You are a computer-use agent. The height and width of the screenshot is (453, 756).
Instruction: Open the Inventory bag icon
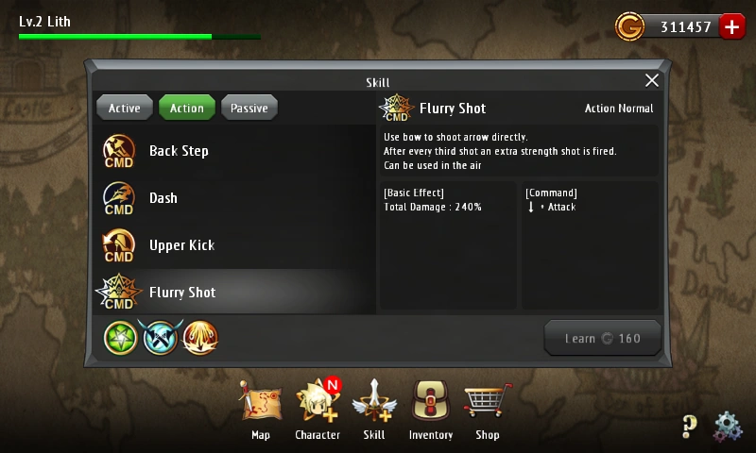pyautogui.click(x=431, y=401)
